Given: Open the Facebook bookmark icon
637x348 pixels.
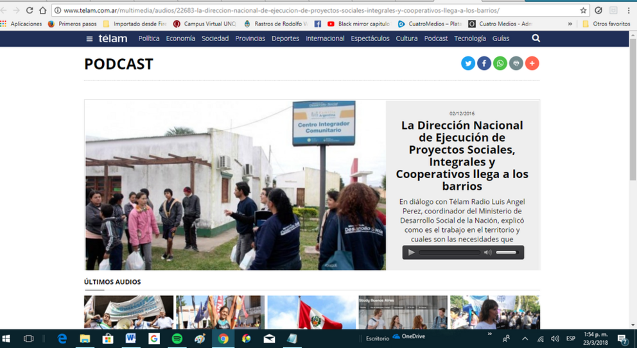Looking at the screenshot, I should click(x=318, y=24).
